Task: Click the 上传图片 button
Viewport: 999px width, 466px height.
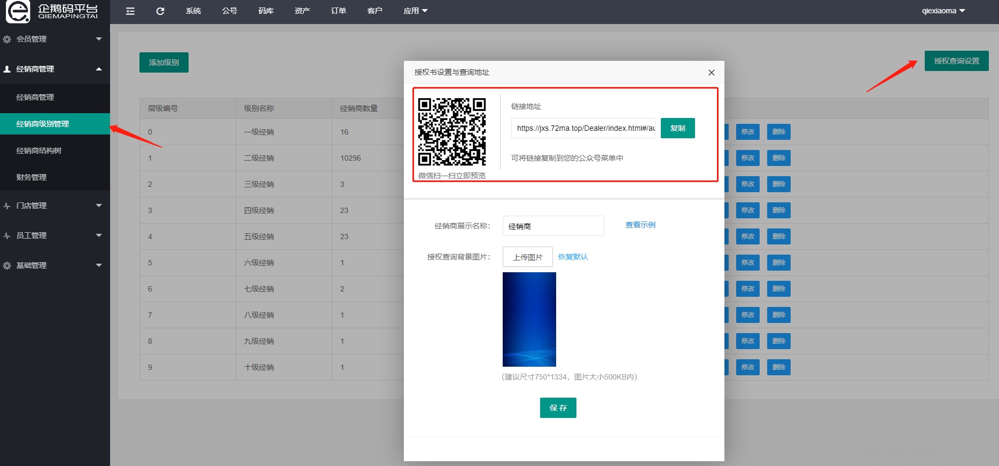Action: click(528, 257)
